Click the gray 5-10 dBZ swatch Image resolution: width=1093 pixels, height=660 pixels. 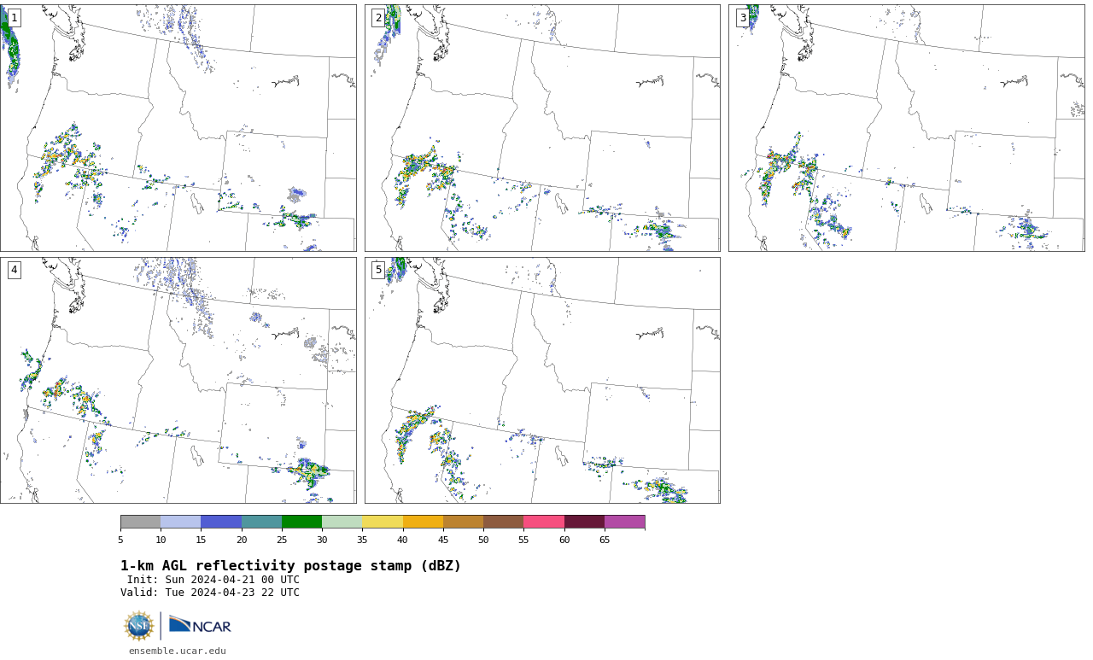(x=140, y=522)
